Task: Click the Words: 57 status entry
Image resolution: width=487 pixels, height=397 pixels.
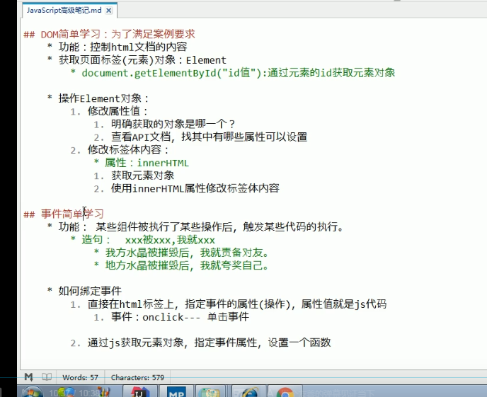Action: 80,377
